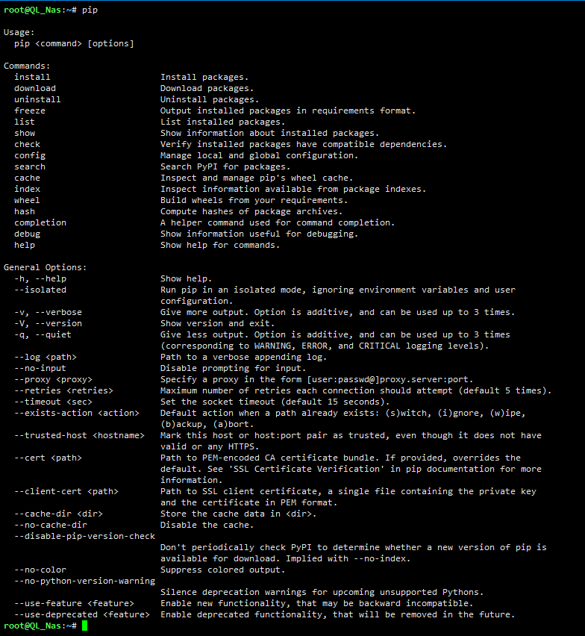Click the top 'root@QL_Nas' prompt text
585x636 pixels.
click(32, 10)
